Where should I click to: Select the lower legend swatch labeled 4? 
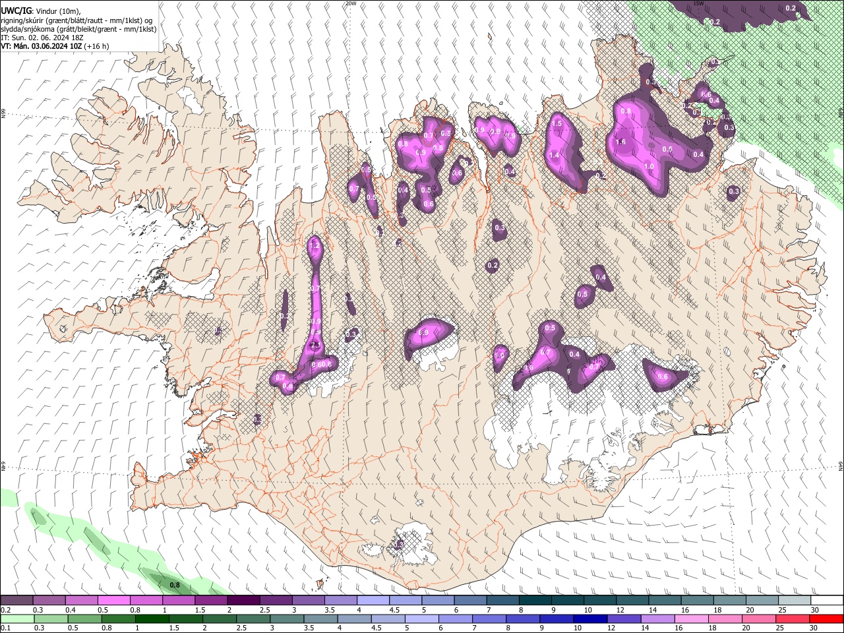click(353, 618)
